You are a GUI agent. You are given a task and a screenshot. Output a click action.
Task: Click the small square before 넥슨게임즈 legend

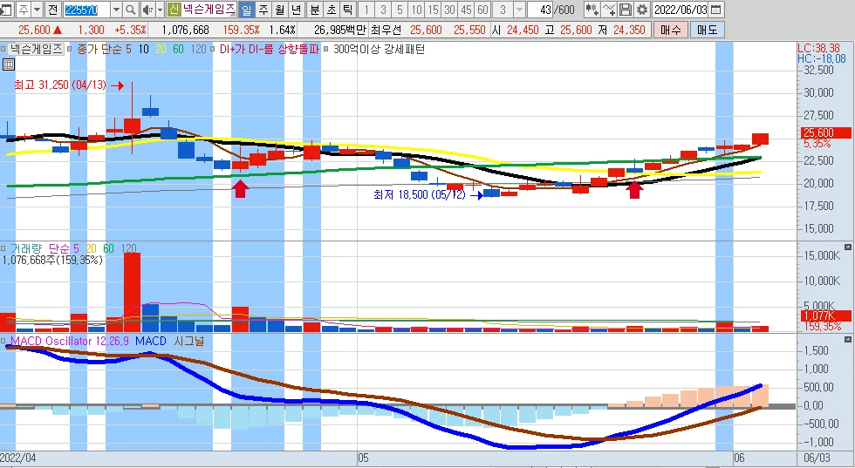tap(3, 49)
